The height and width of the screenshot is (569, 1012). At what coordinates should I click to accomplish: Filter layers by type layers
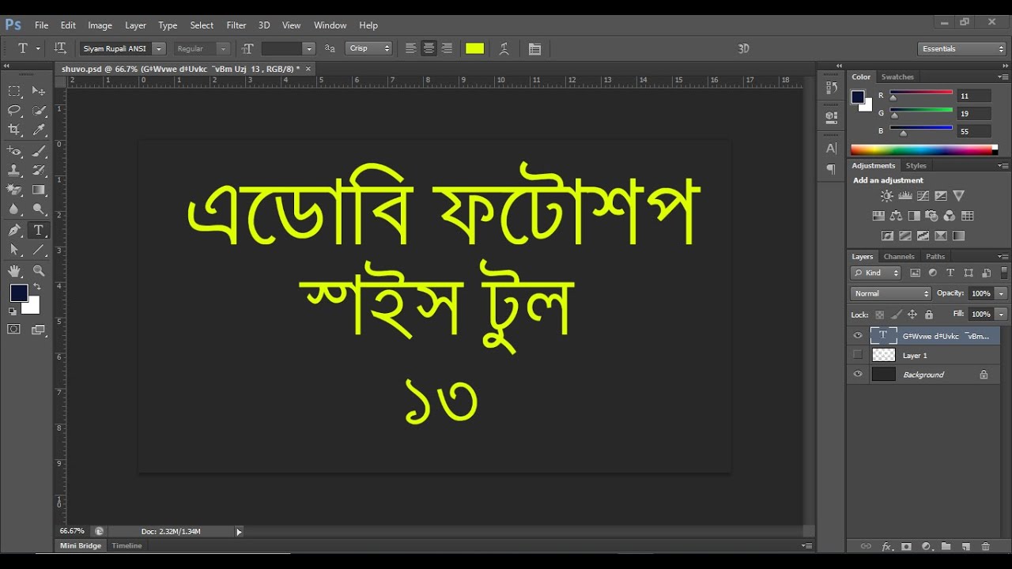(x=950, y=273)
